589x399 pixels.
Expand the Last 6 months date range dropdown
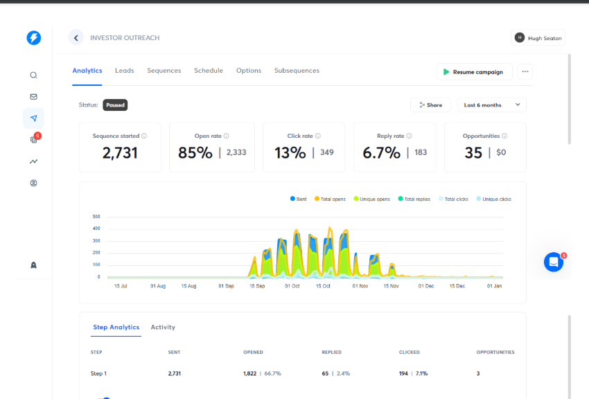coord(491,105)
